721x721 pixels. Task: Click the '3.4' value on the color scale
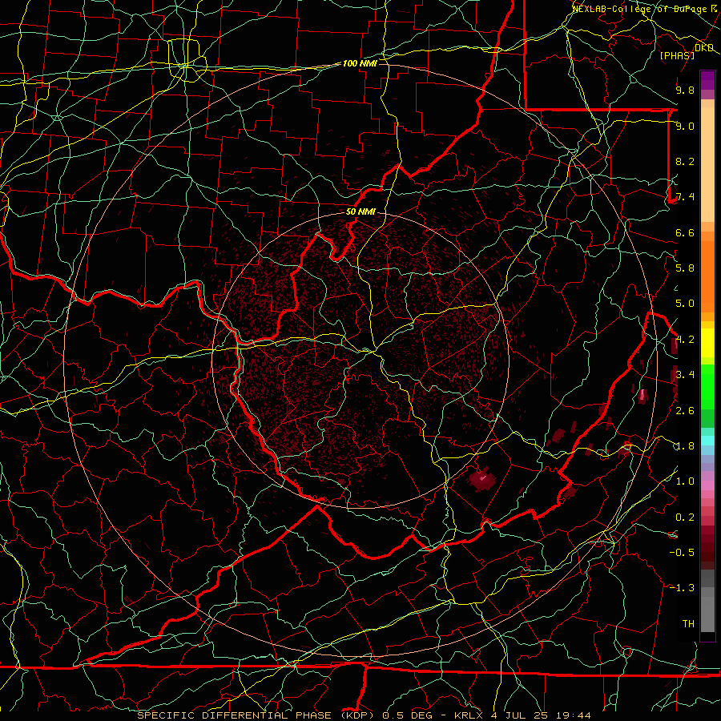point(685,375)
